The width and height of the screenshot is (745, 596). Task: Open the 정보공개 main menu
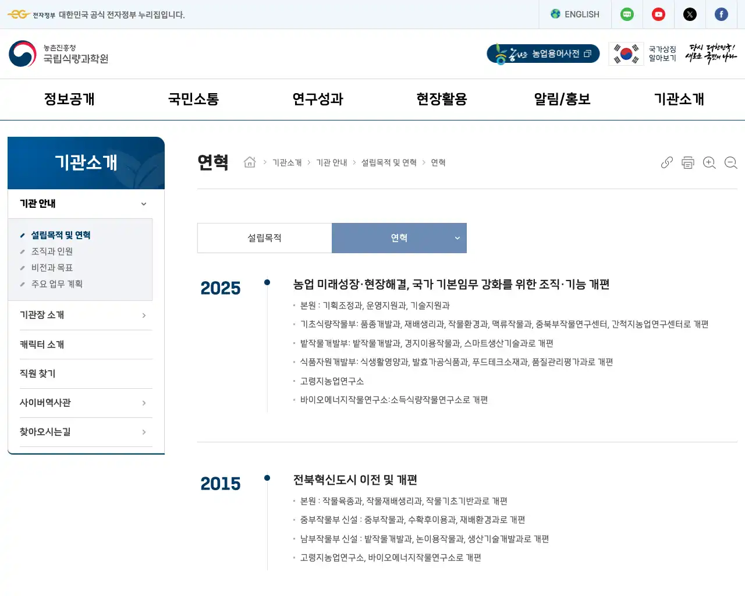[x=69, y=99]
